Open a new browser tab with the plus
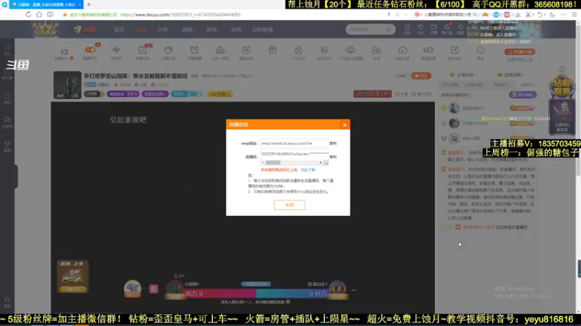The width and height of the screenshot is (581, 326). pyautogui.click(x=89, y=4)
